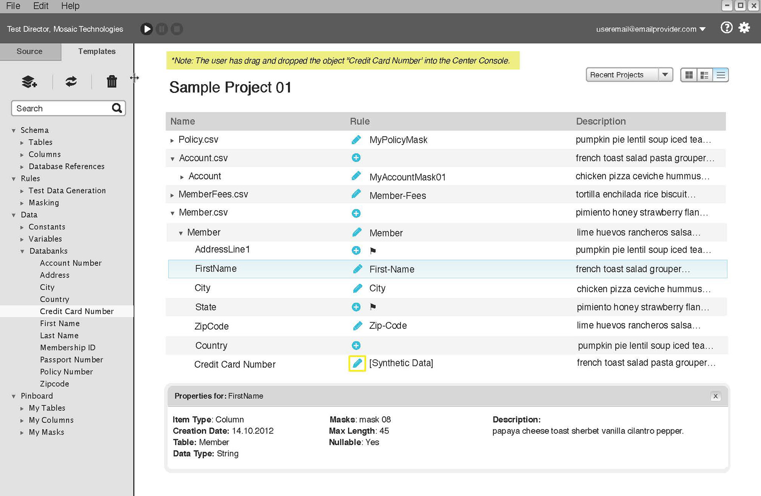This screenshot has height=496, width=761.
Task: Select Membership ID databank item
Action: point(68,348)
